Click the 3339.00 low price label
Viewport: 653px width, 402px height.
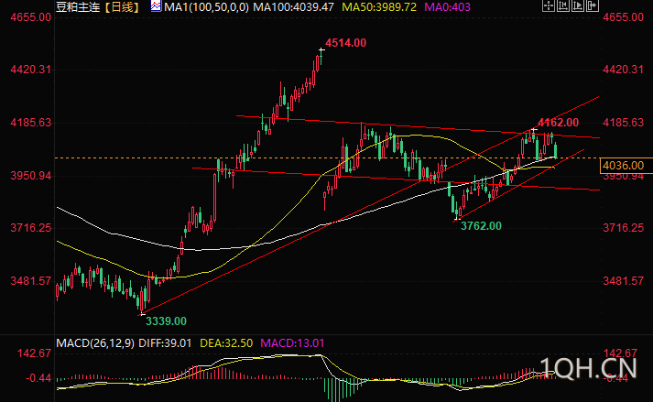166,321
